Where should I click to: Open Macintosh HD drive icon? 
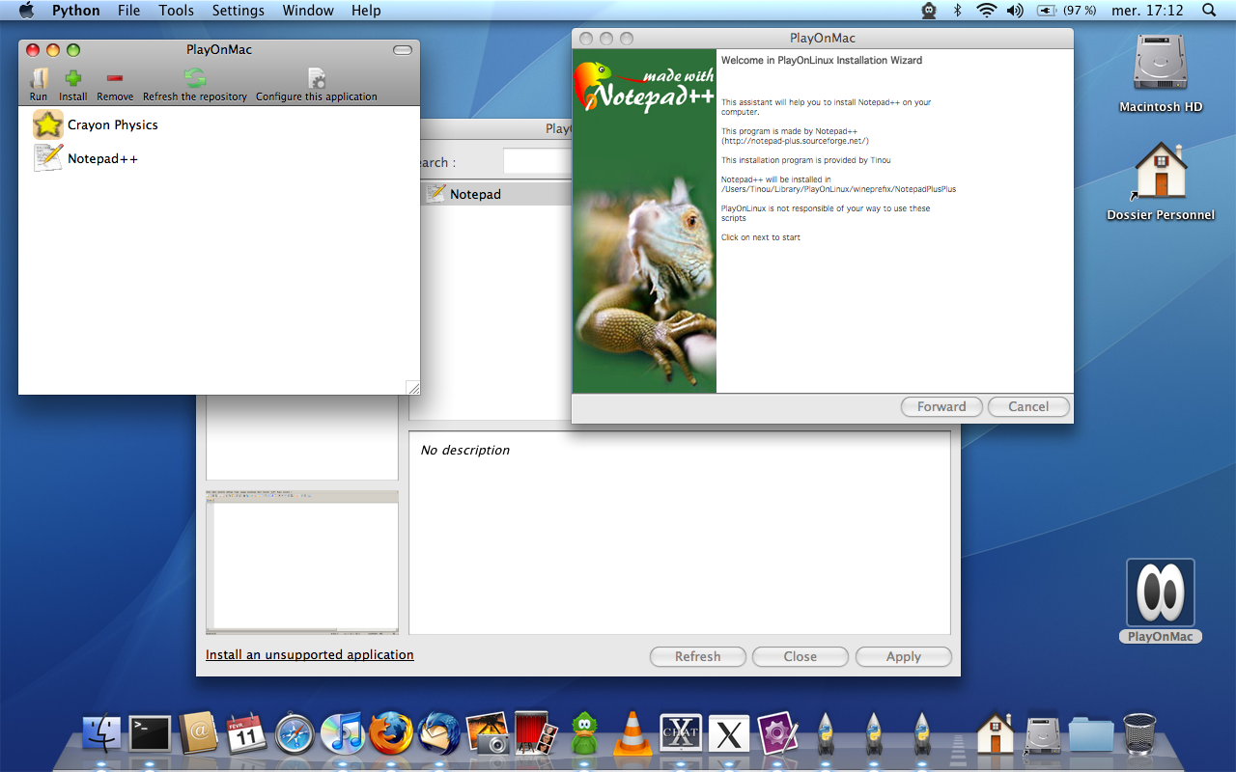1160,66
